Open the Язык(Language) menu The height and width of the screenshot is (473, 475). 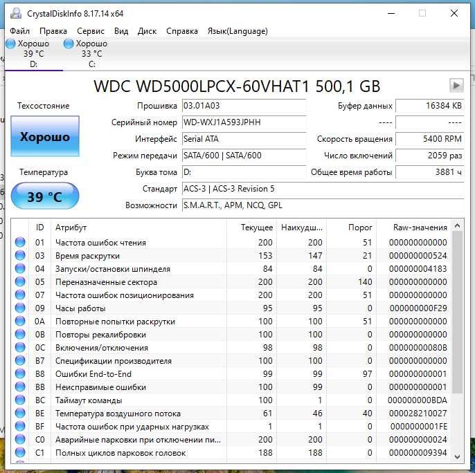(238, 31)
